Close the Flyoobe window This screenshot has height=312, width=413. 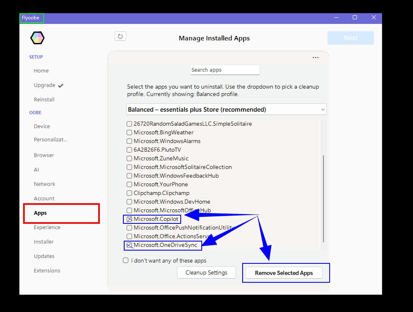coord(374,17)
